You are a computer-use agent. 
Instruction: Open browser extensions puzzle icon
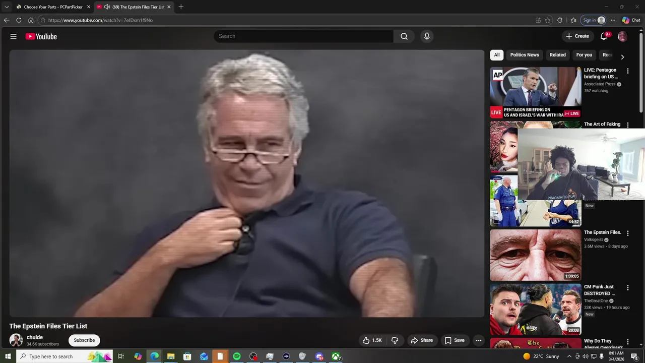coord(560,20)
